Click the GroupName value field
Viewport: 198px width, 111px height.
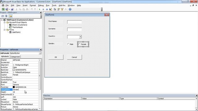25,90
